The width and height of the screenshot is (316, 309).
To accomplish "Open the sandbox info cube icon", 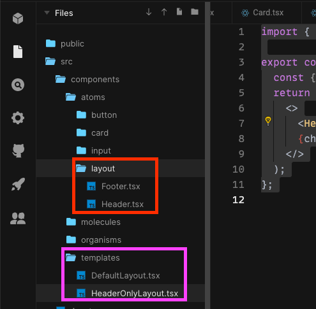I will [18, 18].
